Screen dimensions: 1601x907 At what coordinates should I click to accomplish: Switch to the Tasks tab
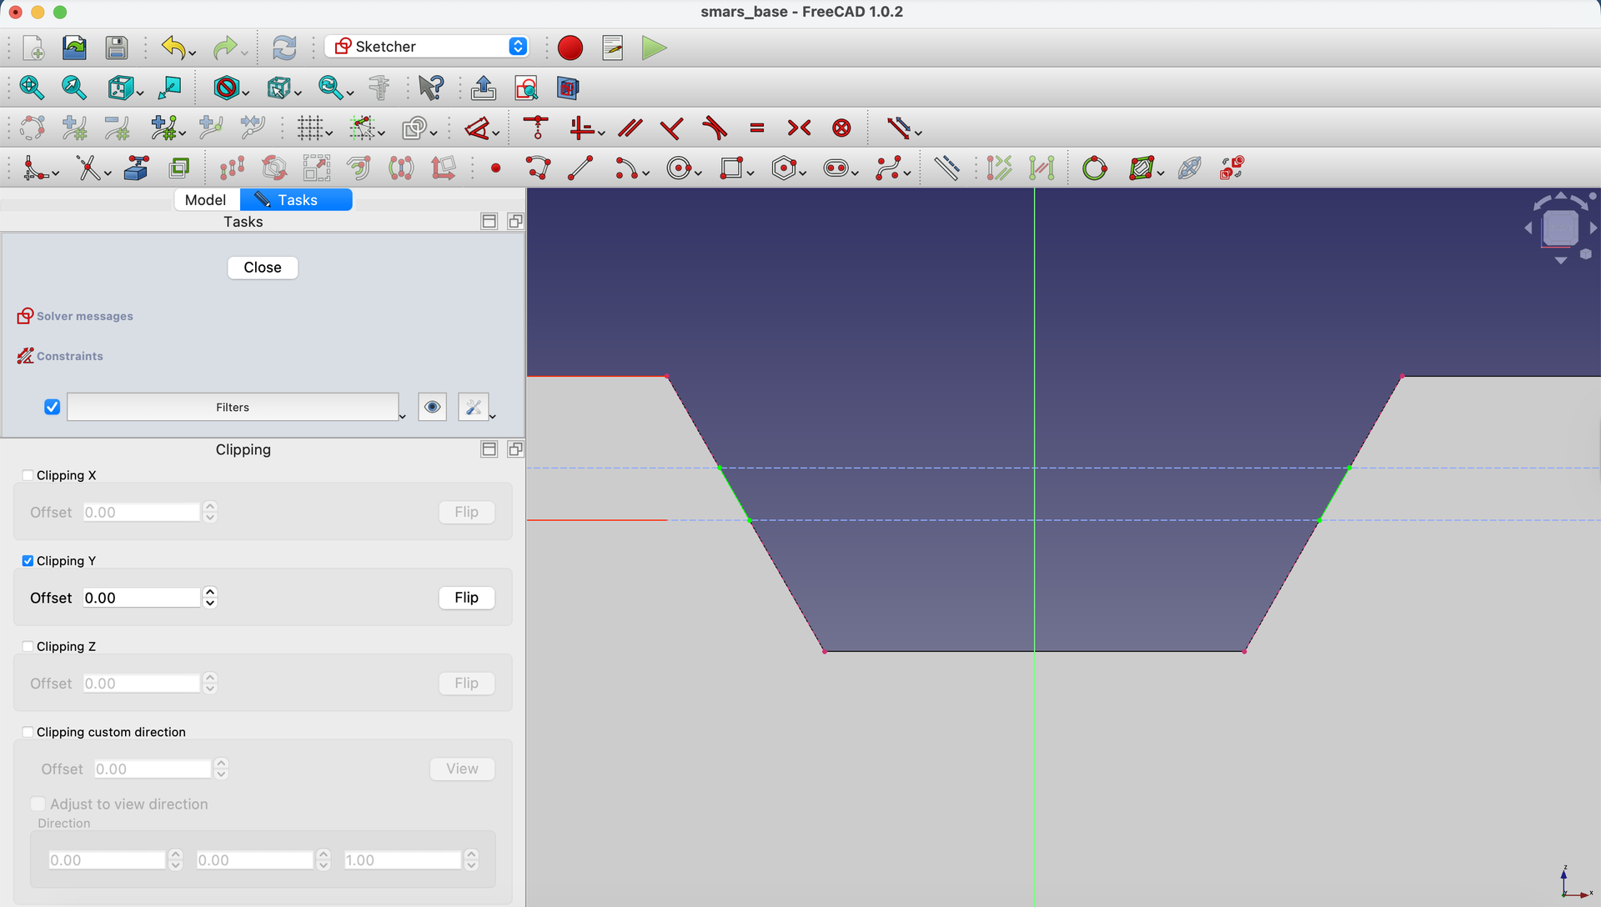[x=296, y=200]
